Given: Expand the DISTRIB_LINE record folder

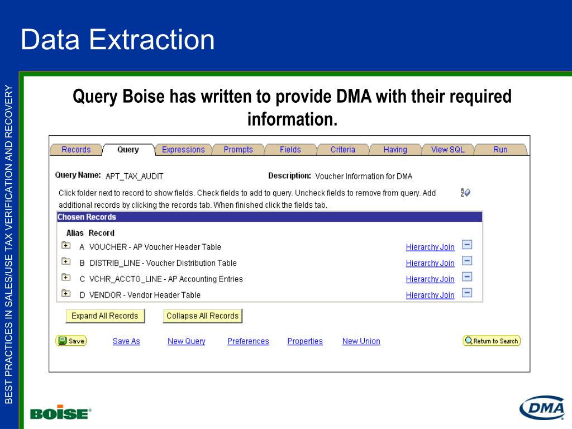Looking at the screenshot, I should click(x=66, y=261).
